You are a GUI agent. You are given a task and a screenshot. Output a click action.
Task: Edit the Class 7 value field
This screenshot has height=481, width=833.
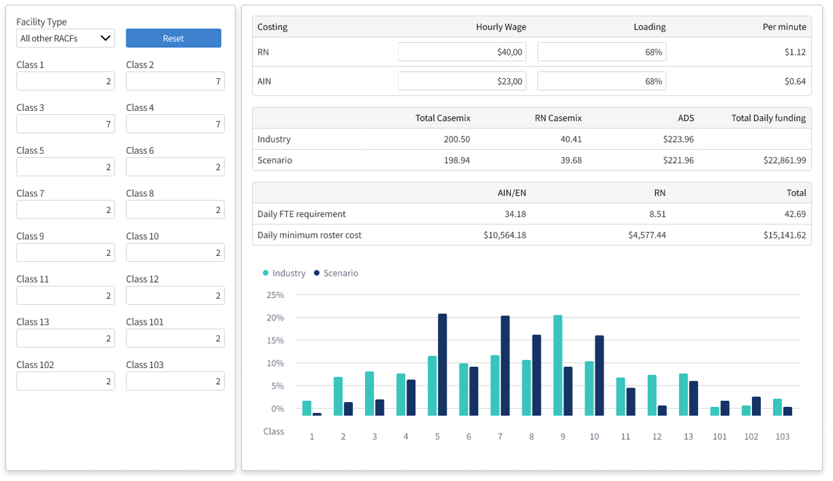(66, 210)
